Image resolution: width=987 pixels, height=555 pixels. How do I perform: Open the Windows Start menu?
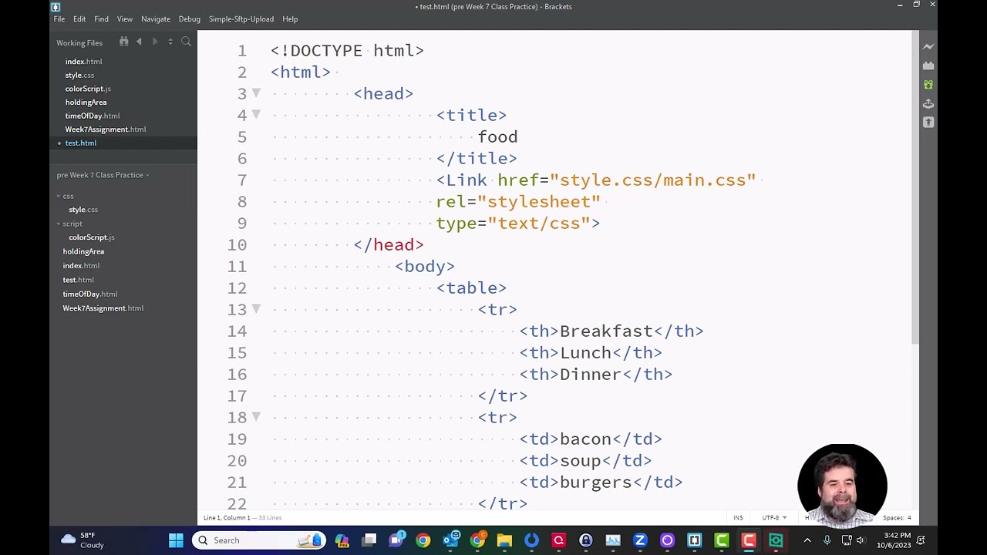(x=176, y=540)
